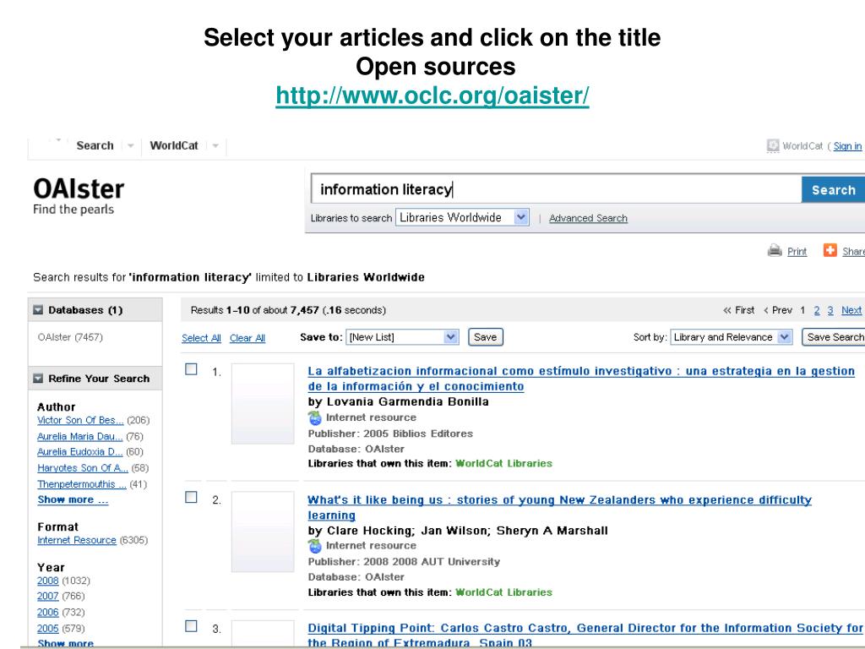Click the blue Search button
Viewport: 865px width, 649px height.
833,190
